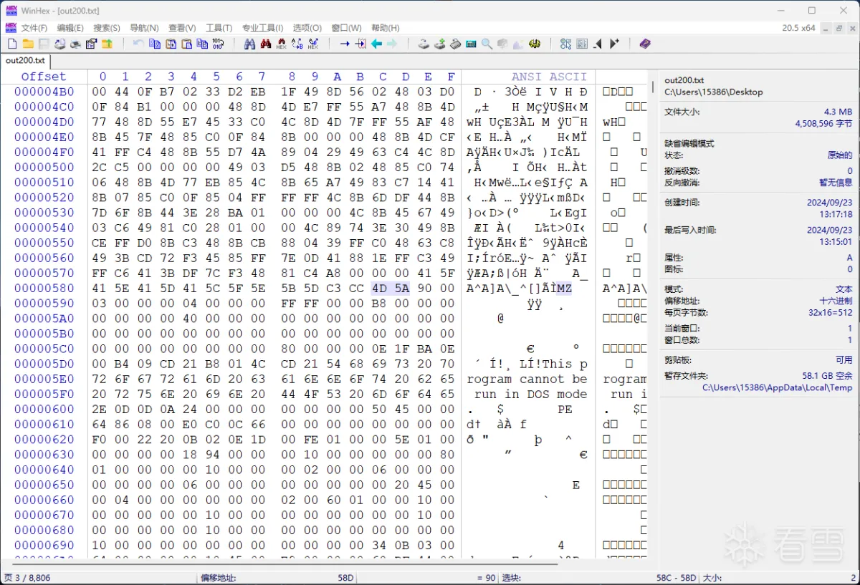Click the blue binoculars Find text icon
This screenshot has width=860, height=585.
coord(249,44)
